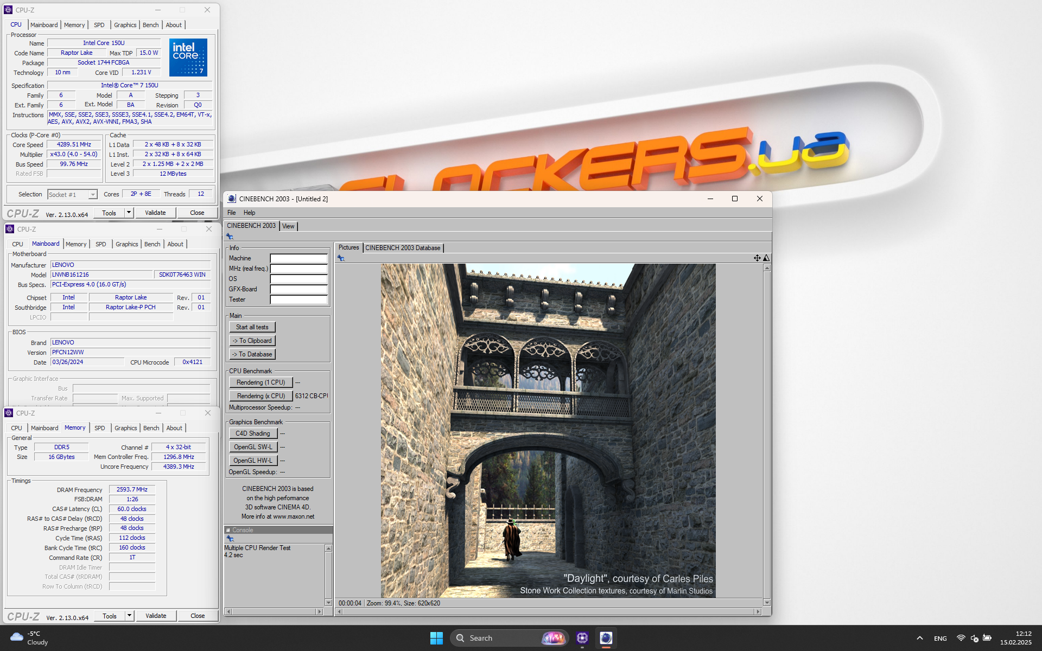
Task: Click the pin icon in the Console panel
Action: tap(230, 539)
